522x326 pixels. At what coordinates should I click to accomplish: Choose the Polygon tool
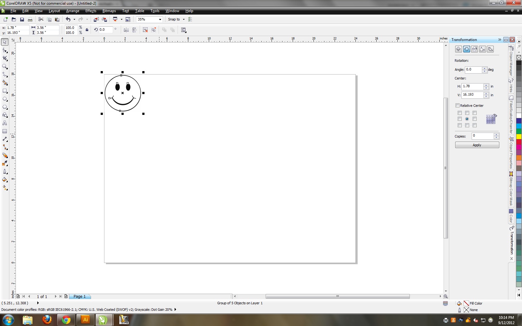point(5,107)
